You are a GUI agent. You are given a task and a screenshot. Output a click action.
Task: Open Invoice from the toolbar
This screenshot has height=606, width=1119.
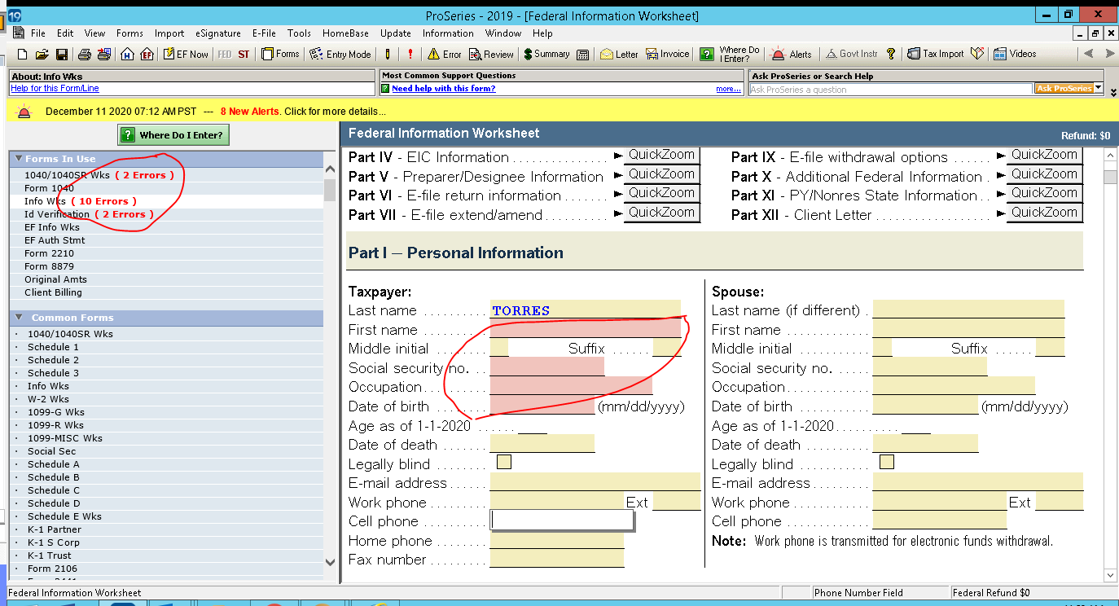[668, 55]
